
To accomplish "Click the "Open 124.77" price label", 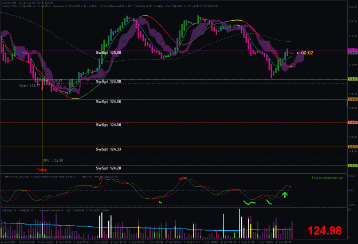I will click(30, 86).
